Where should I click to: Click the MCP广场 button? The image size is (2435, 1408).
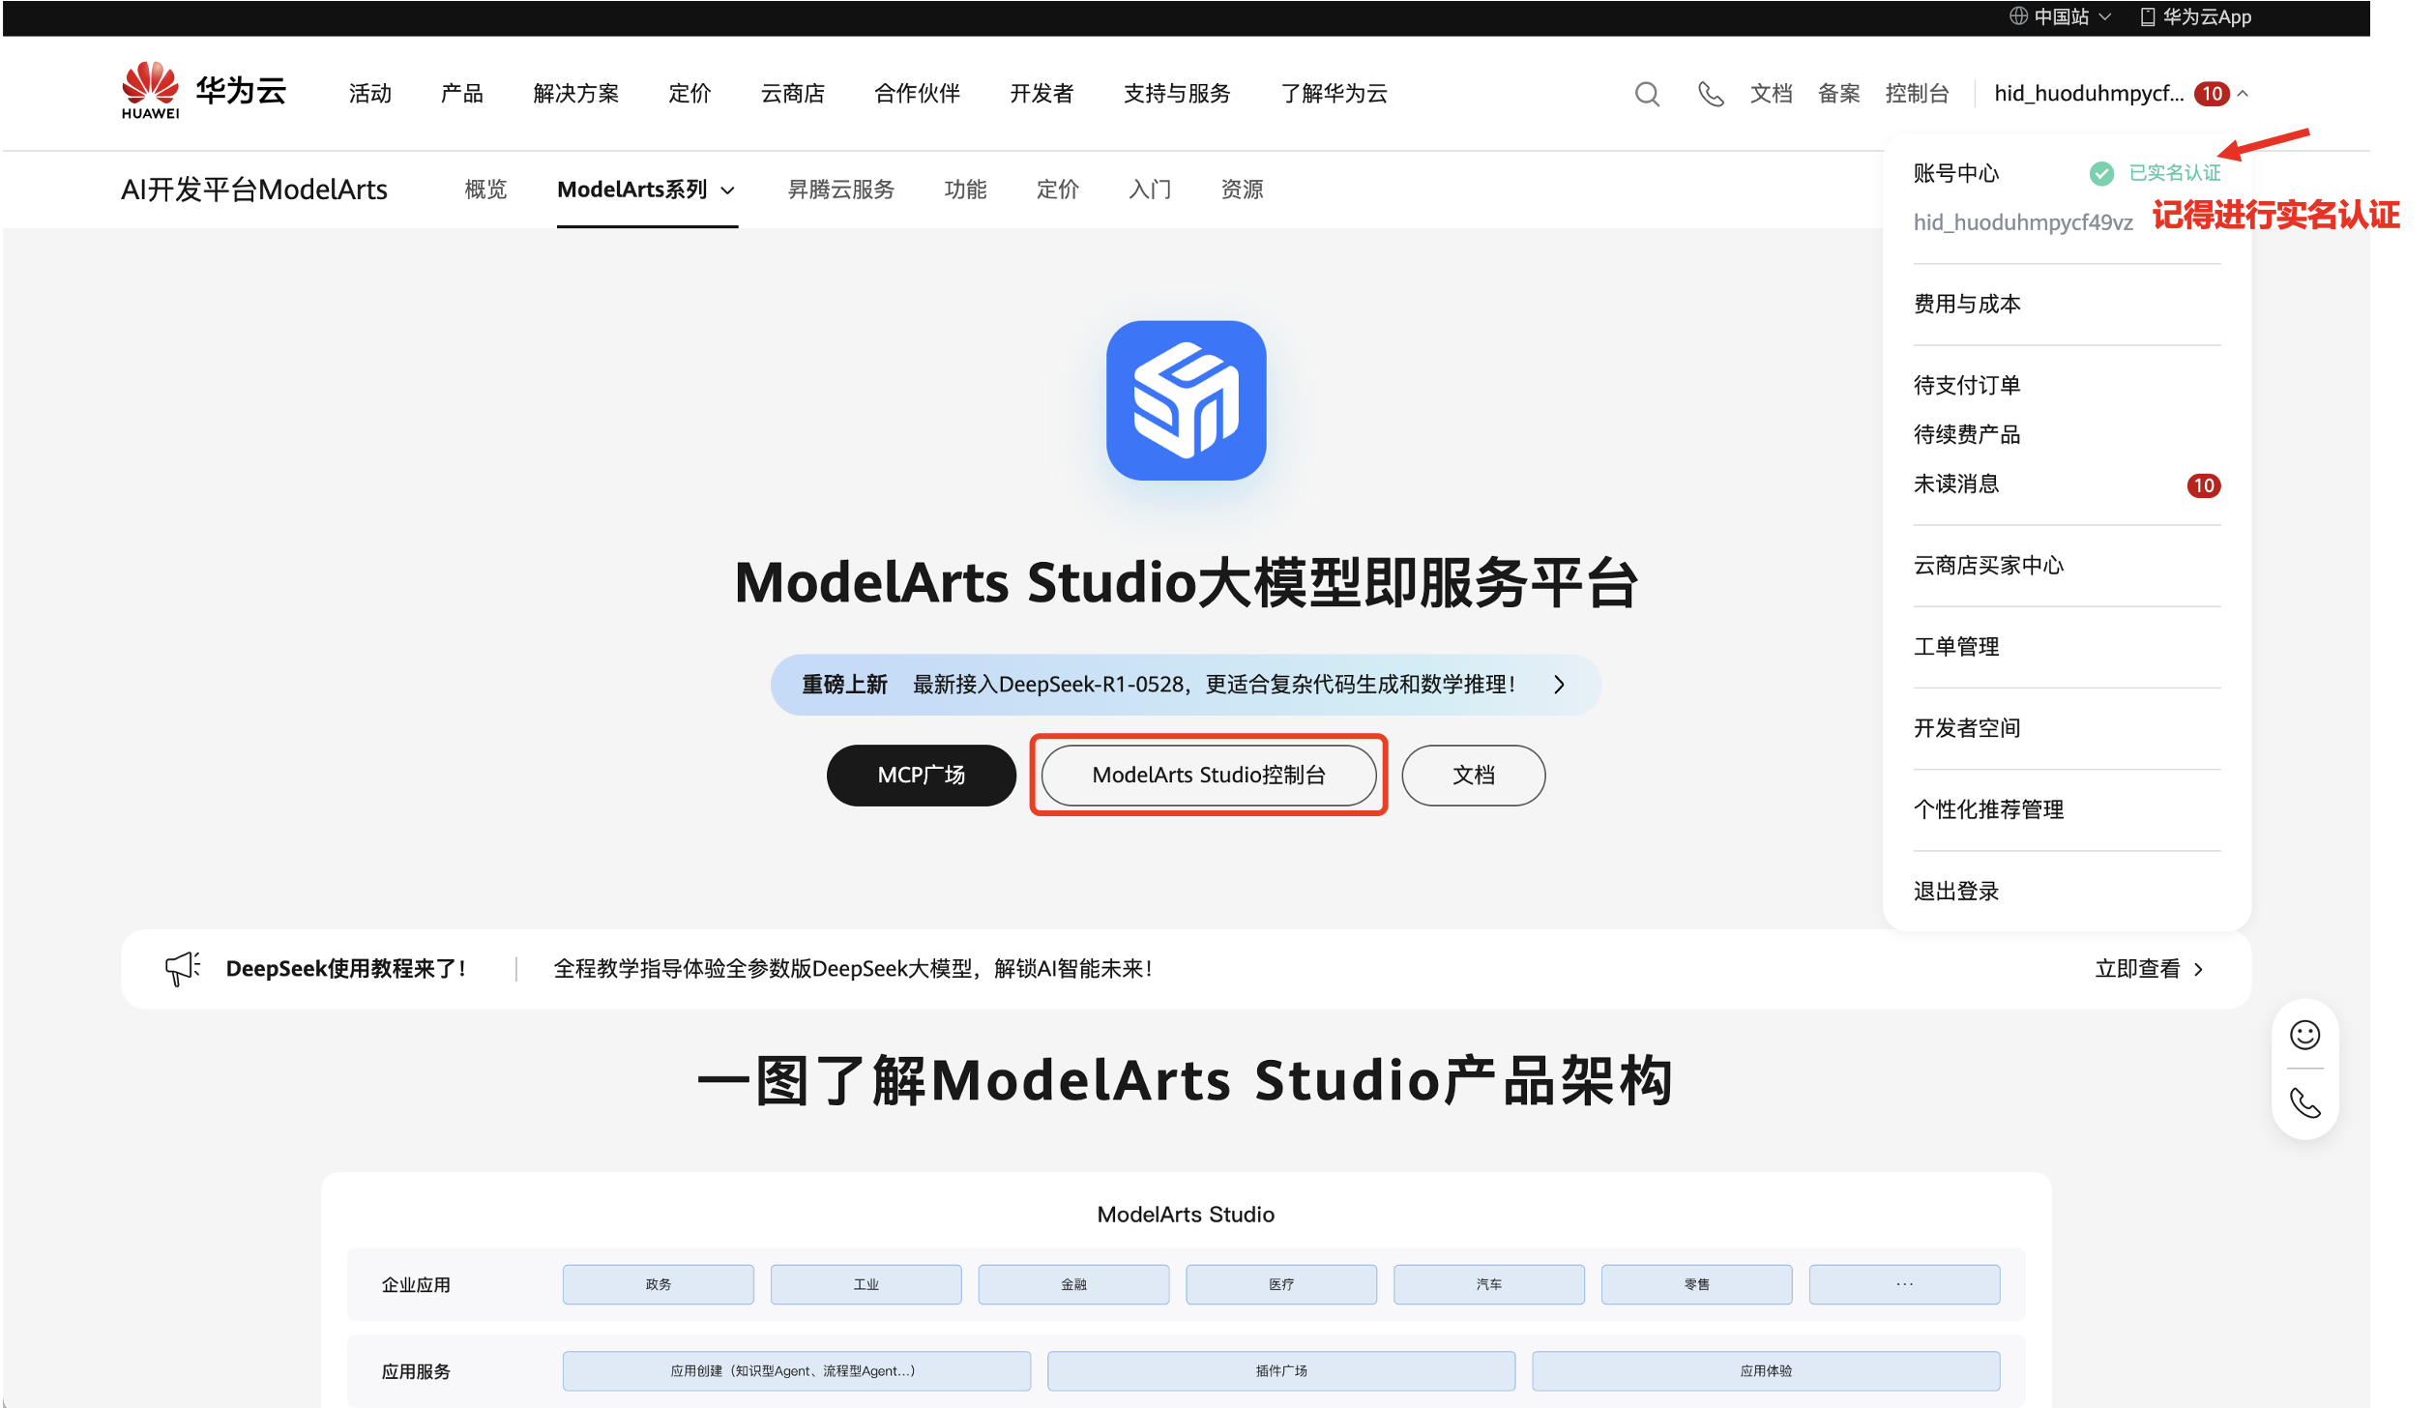(x=921, y=775)
